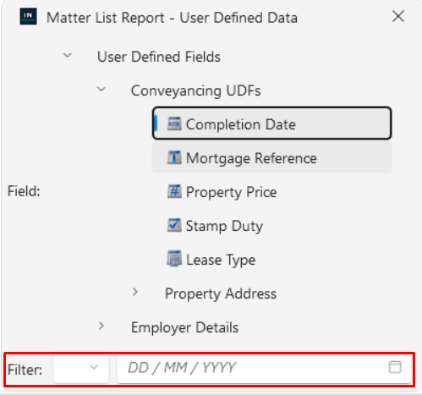Click the Mortgage Reference text-type icon

click(x=174, y=157)
